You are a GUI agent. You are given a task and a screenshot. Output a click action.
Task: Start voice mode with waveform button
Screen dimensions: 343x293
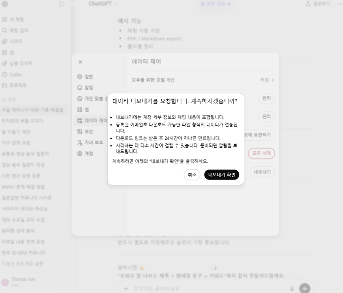click(305, 289)
